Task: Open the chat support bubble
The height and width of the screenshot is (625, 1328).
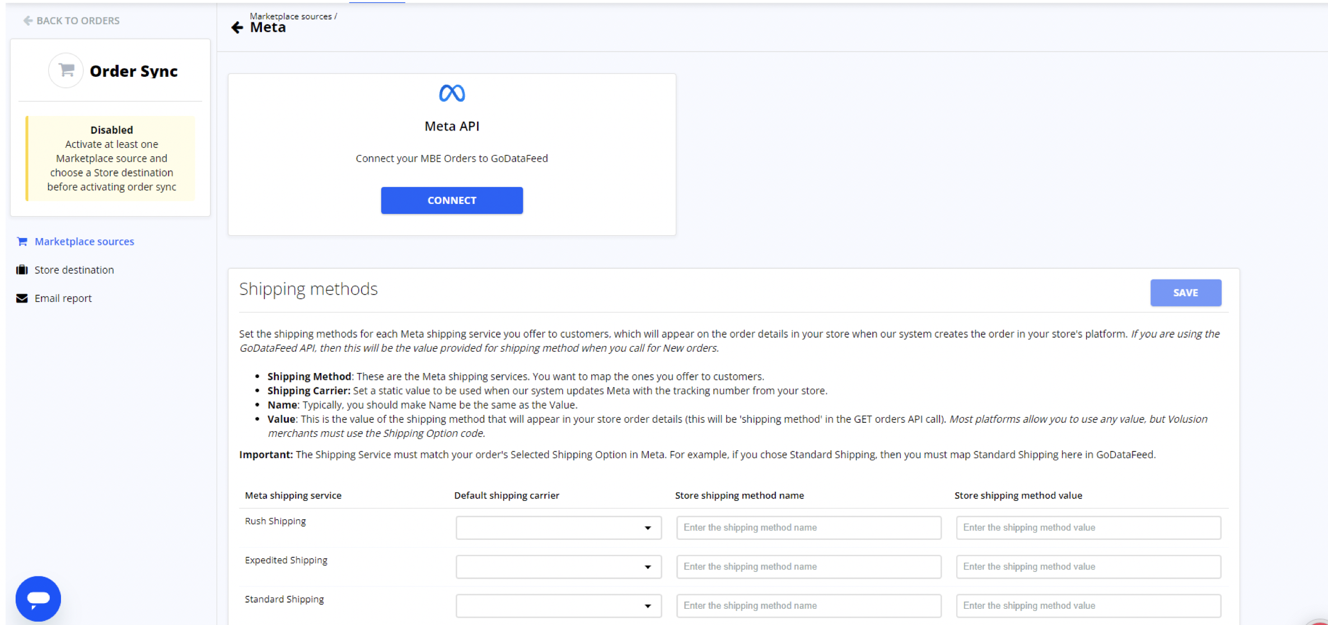Action: [x=38, y=598]
